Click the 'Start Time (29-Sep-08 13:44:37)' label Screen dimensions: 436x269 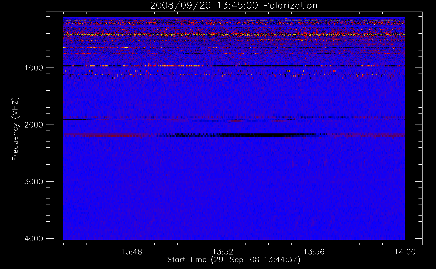click(x=234, y=260)
